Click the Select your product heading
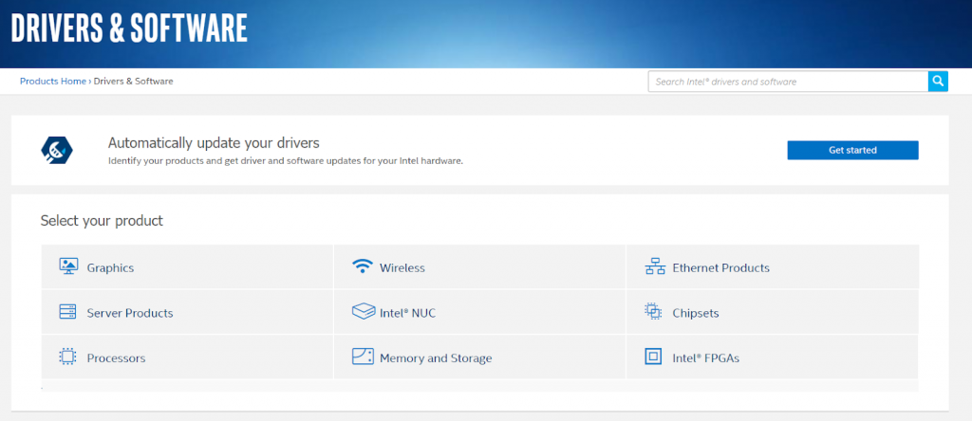The height and width of the screenshot is (421, 972). (x=102, y=221)
